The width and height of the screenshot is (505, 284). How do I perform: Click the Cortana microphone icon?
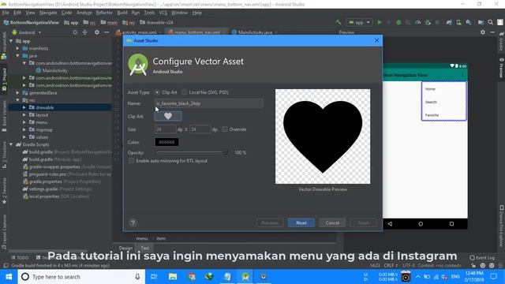point(137,277)
